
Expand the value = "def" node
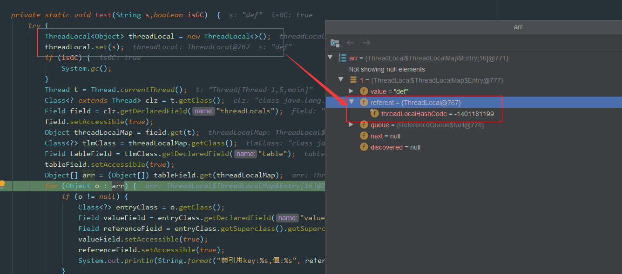[x=352, y=91]
